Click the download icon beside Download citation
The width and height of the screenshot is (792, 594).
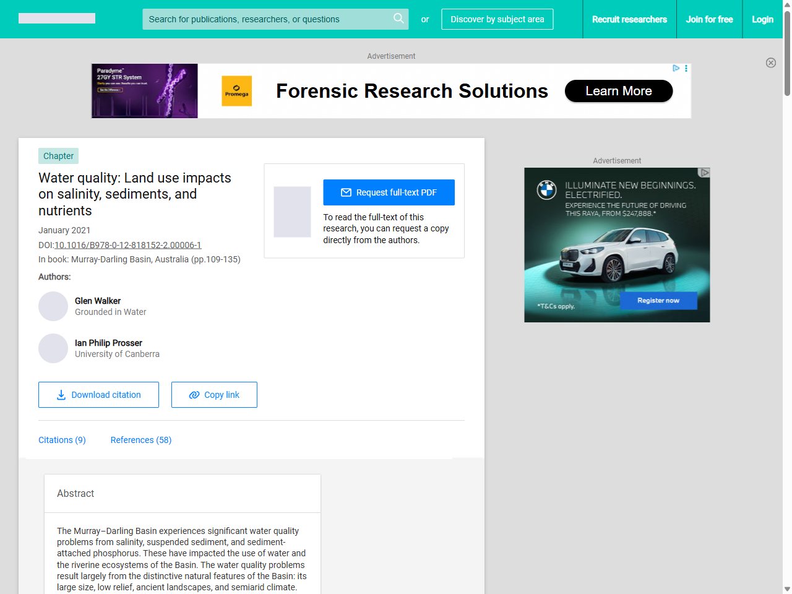[x=60, y=395]
